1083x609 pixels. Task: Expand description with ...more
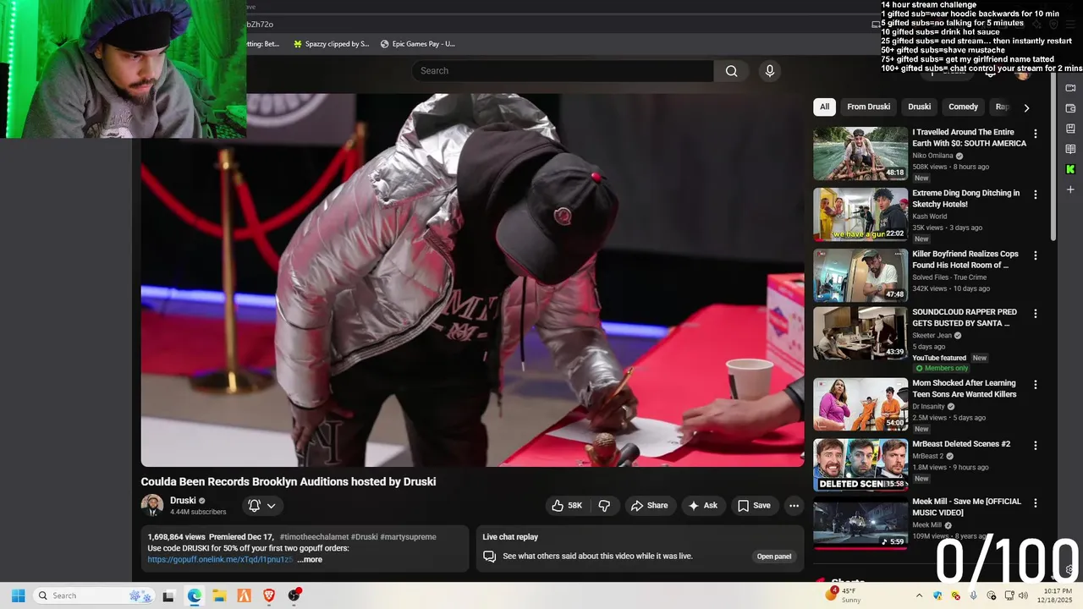point(310,560)
